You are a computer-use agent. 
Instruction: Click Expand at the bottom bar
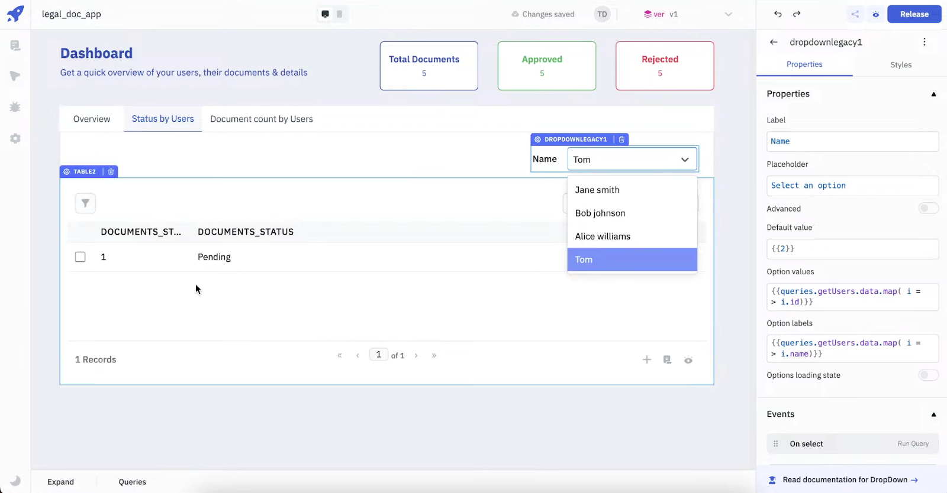click(x=61, y=482)
